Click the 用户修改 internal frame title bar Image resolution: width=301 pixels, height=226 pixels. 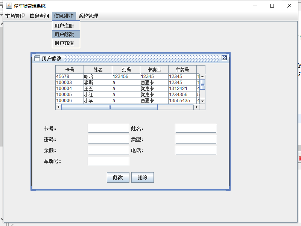(131, 58)
